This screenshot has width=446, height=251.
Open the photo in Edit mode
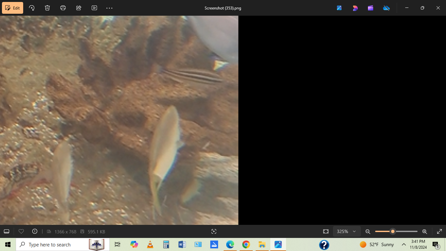pyautogui.click(x=12, y=8)
